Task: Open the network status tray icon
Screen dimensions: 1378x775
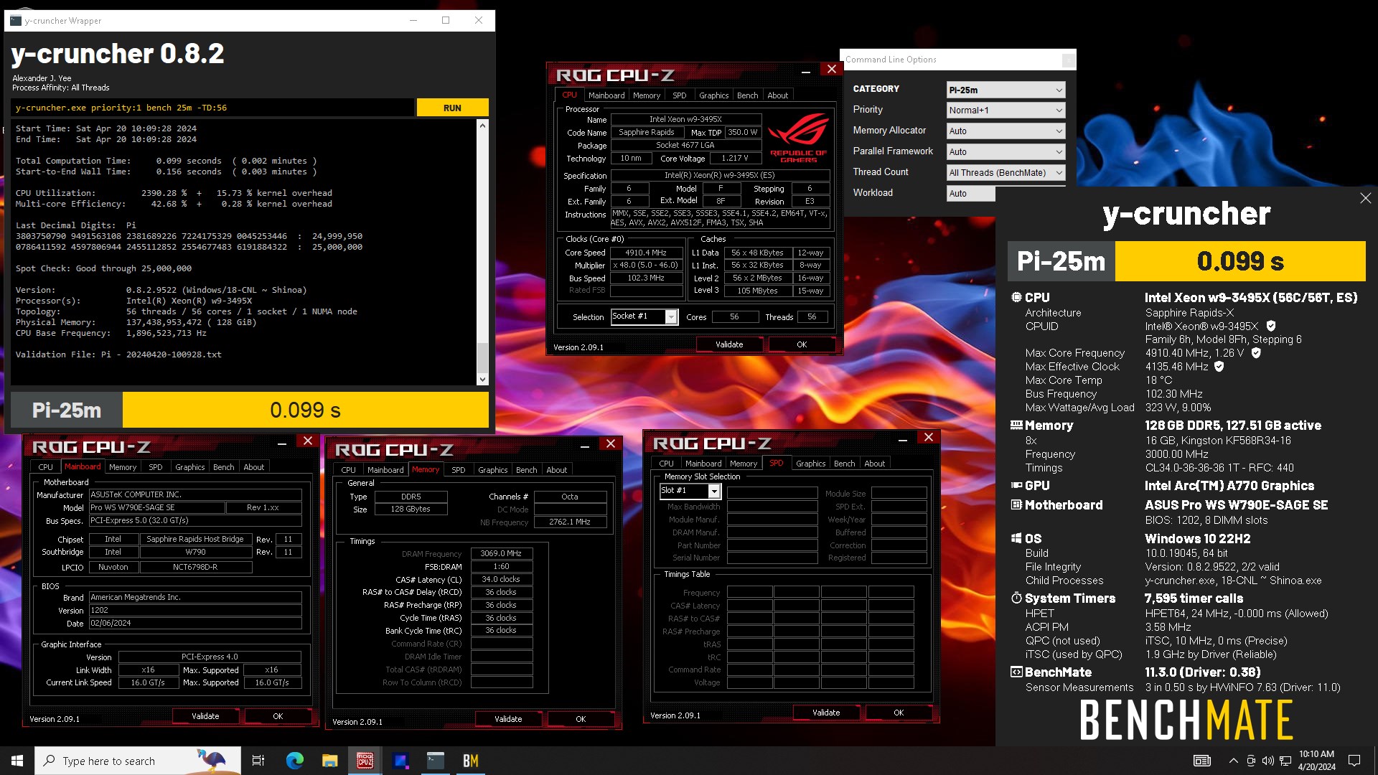Action: (x=1285, y=761)
